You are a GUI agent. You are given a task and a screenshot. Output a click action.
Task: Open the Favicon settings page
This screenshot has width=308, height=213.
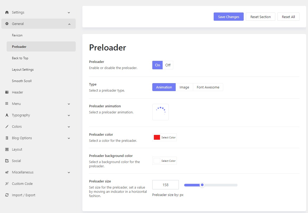pos(17,35)
